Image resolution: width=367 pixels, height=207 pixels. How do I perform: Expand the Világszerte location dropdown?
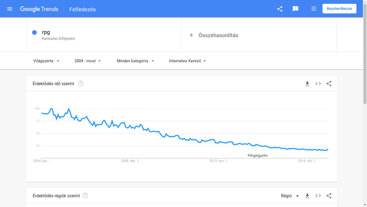[46, 61]
